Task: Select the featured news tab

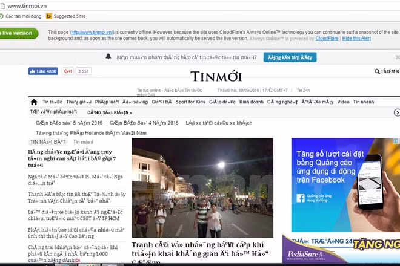Action: pos(48,142)
